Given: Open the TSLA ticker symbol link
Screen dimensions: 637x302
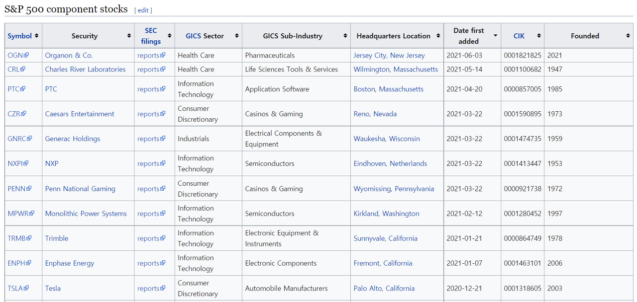Looking at the screenshot, I should point(18,288).
